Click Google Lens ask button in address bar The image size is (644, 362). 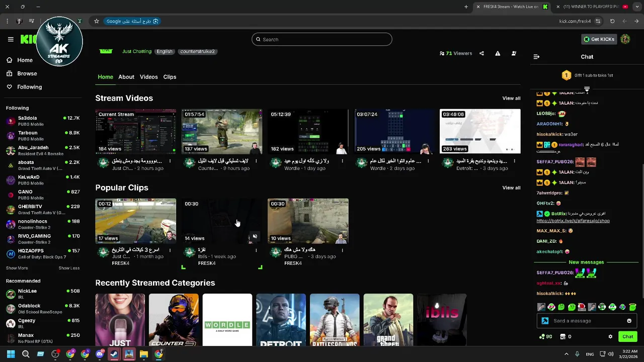(132, 21)
